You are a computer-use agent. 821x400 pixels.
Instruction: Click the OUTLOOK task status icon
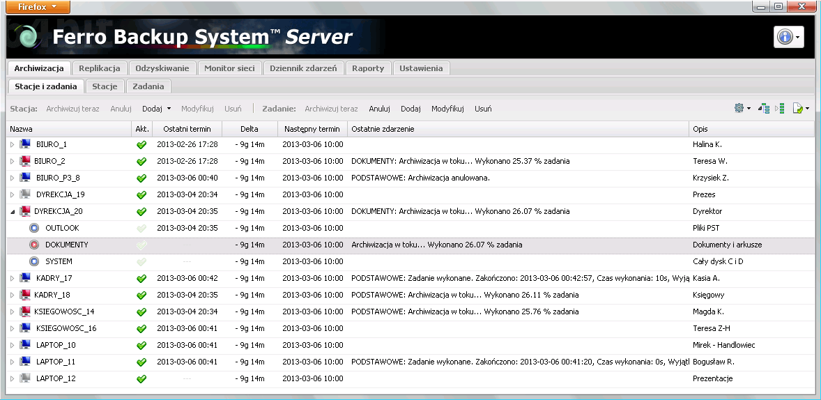coord(34,228)
